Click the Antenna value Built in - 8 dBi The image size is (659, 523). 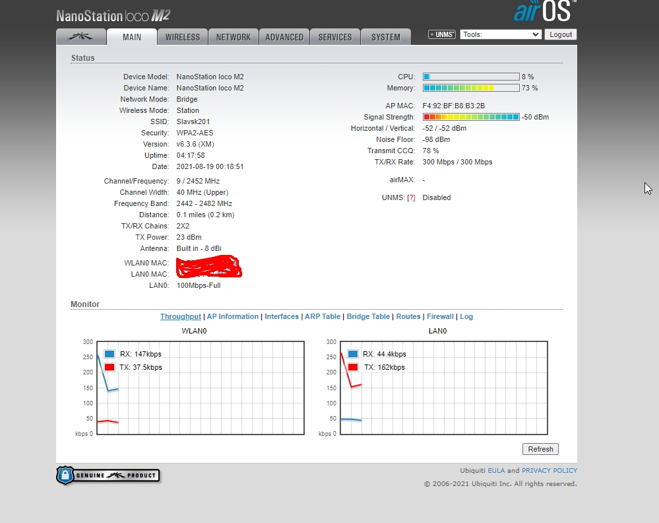pyautogui.click(x=199, y=249)
